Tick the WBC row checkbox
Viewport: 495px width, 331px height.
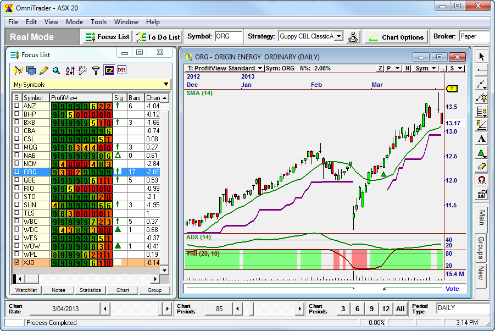[16, 221]
